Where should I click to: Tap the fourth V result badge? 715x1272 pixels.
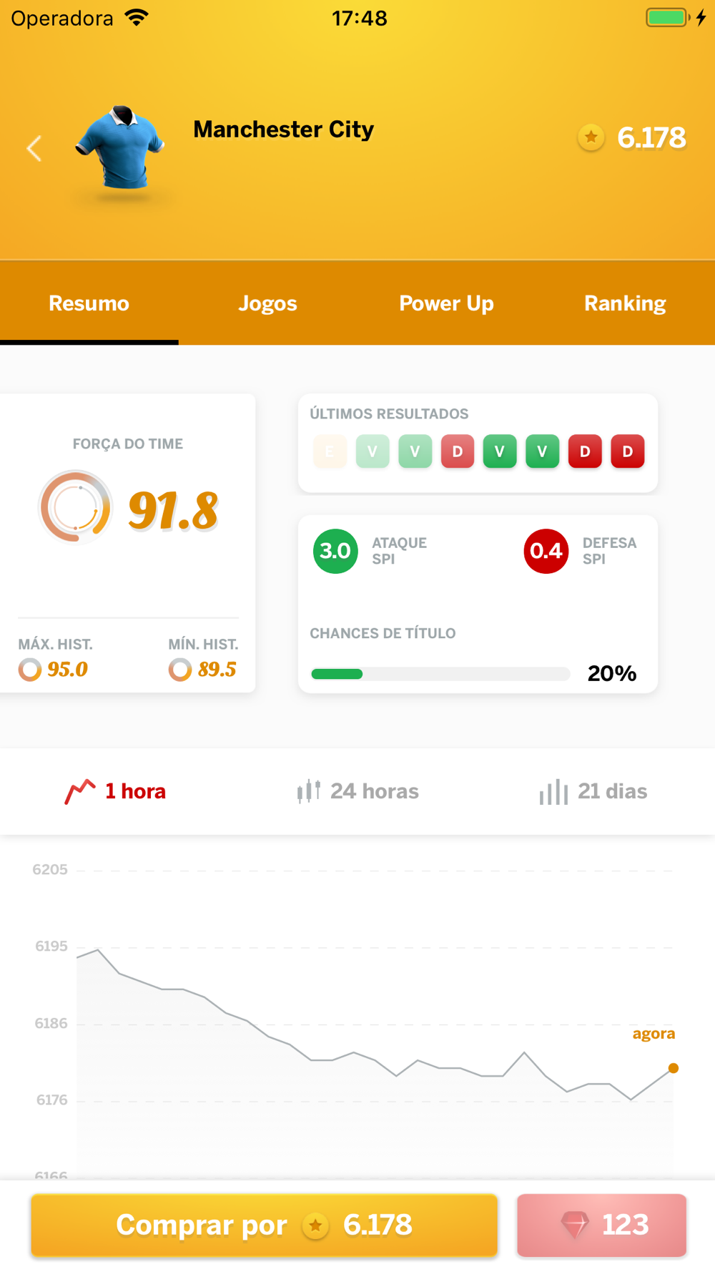coord(542,451)
